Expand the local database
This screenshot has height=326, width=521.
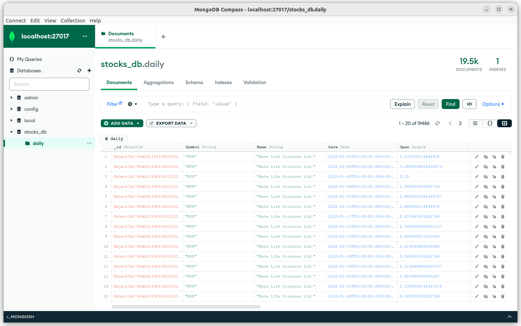[x=11, y=120]
